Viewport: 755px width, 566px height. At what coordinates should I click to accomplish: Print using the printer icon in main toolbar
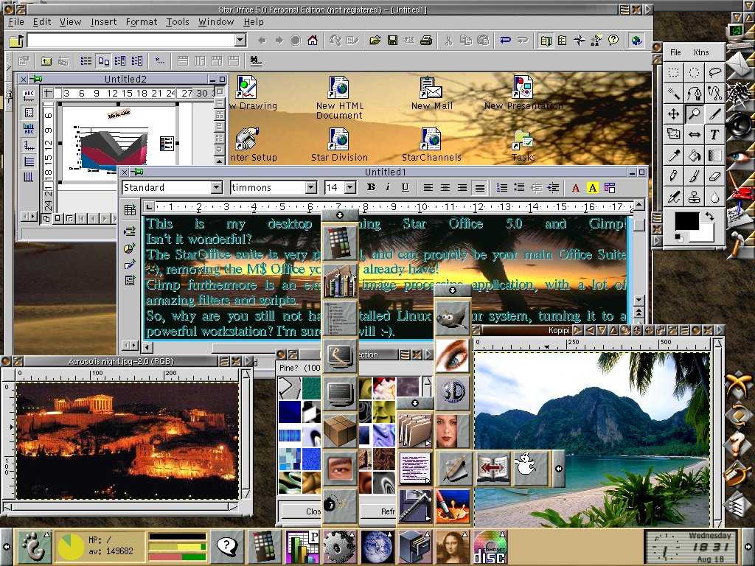[425, 41]
